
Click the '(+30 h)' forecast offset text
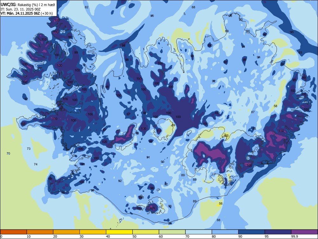47,13
